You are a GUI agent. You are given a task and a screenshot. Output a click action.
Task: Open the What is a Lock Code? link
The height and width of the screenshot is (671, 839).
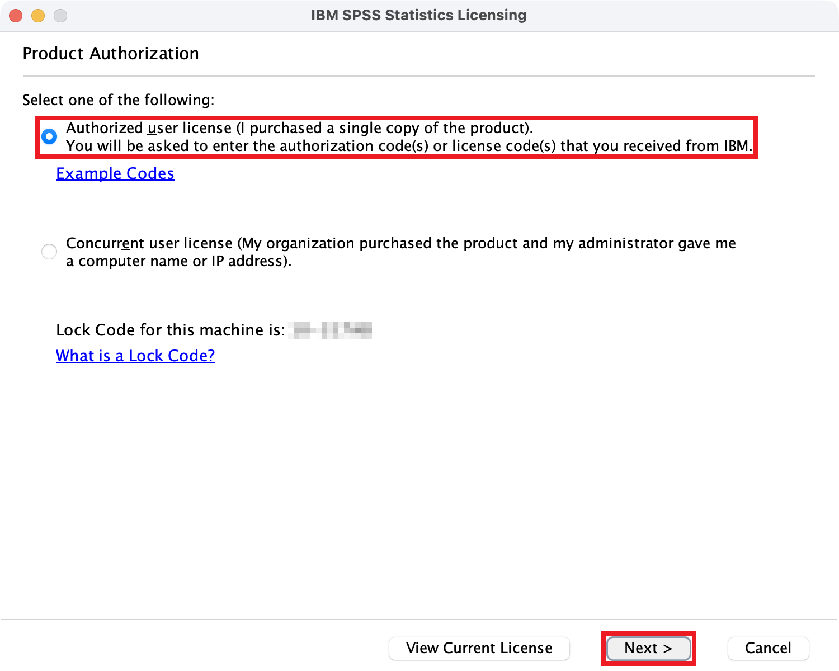click(x=135, y=356)
